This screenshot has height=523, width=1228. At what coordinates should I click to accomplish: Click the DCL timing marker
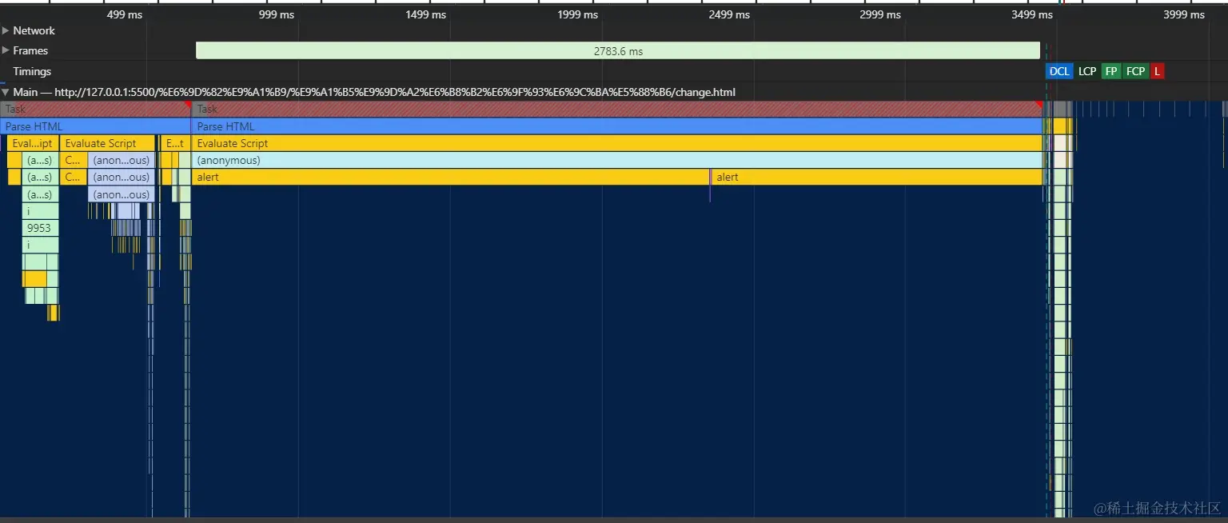[1059, 71]
